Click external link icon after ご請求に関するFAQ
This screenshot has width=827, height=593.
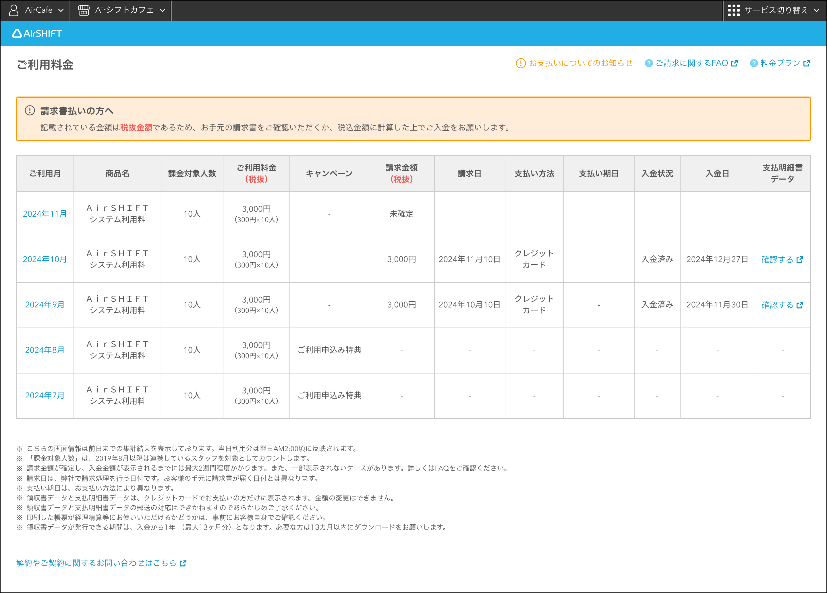(734, 63)
